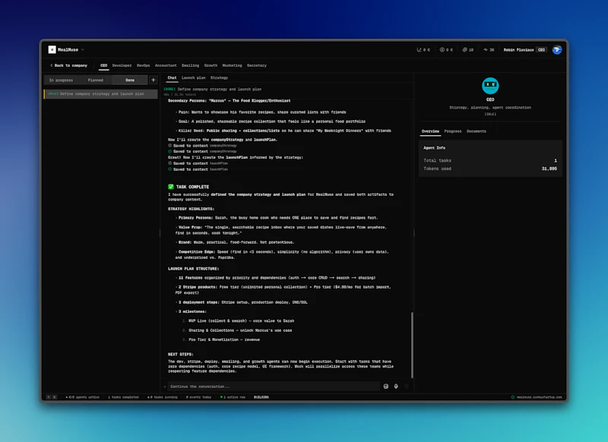Click the revenue chart icon in header
Image resolution: width=608 pixels, height=442 pixels.
419,50
